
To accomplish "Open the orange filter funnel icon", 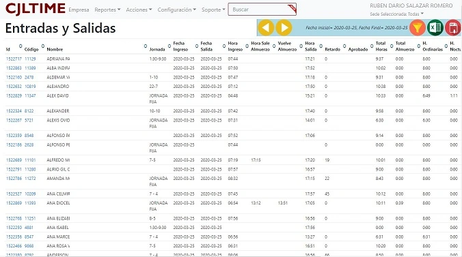I will pos(417,28).
